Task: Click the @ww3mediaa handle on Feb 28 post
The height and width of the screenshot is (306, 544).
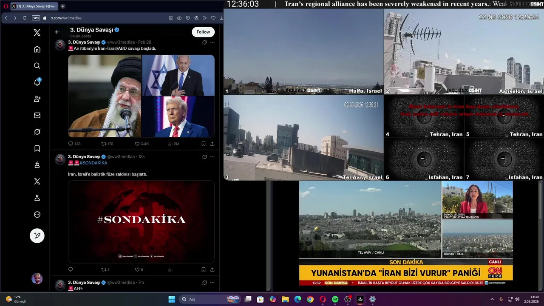Action: (x=121, y=42)
